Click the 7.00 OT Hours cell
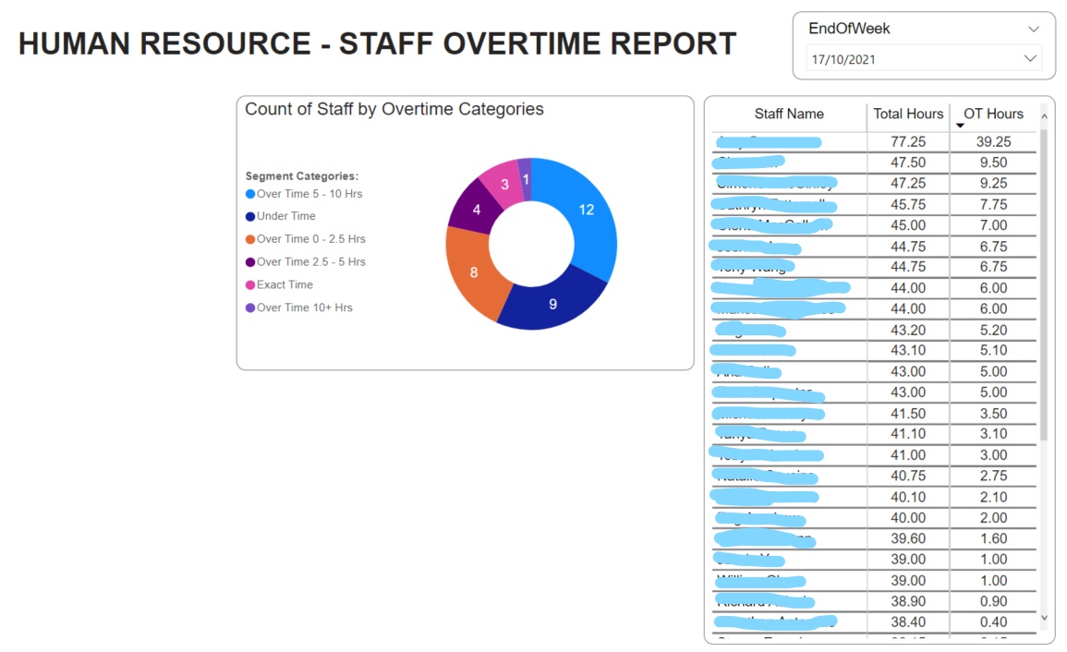 coord(993,225)
